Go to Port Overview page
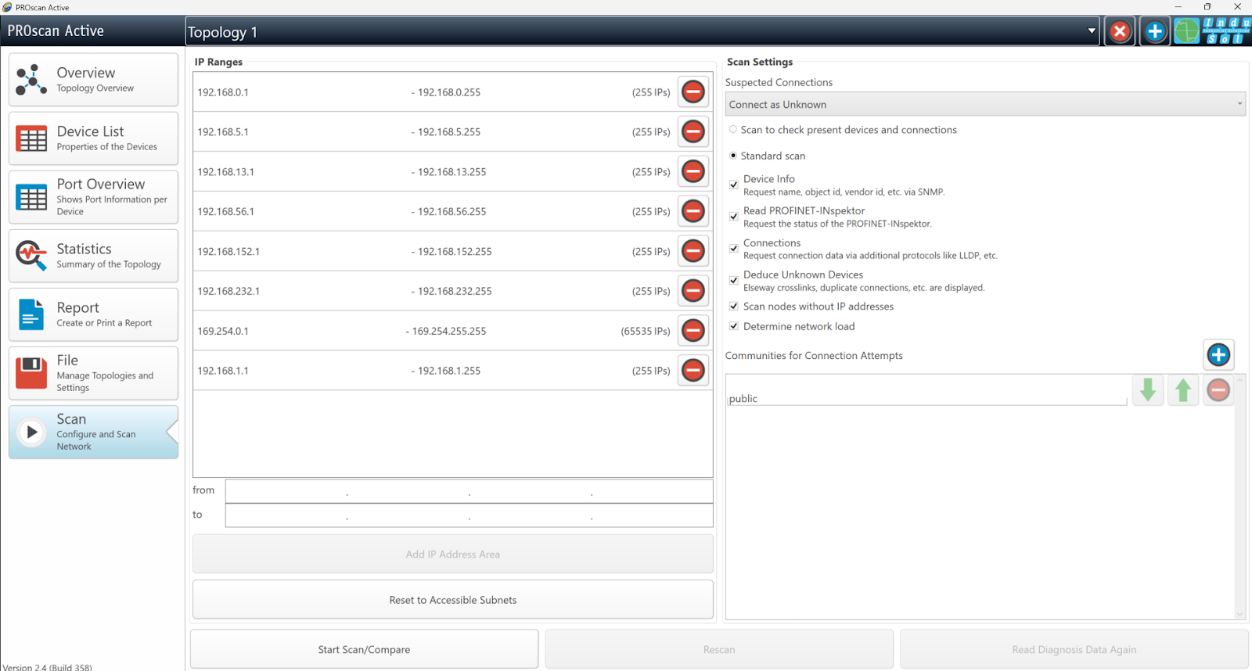1252x671 pixels. (x=93, y=197)
